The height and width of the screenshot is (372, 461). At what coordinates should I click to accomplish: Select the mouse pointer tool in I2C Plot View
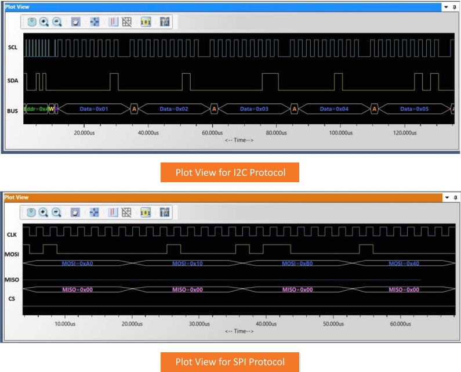32,22
